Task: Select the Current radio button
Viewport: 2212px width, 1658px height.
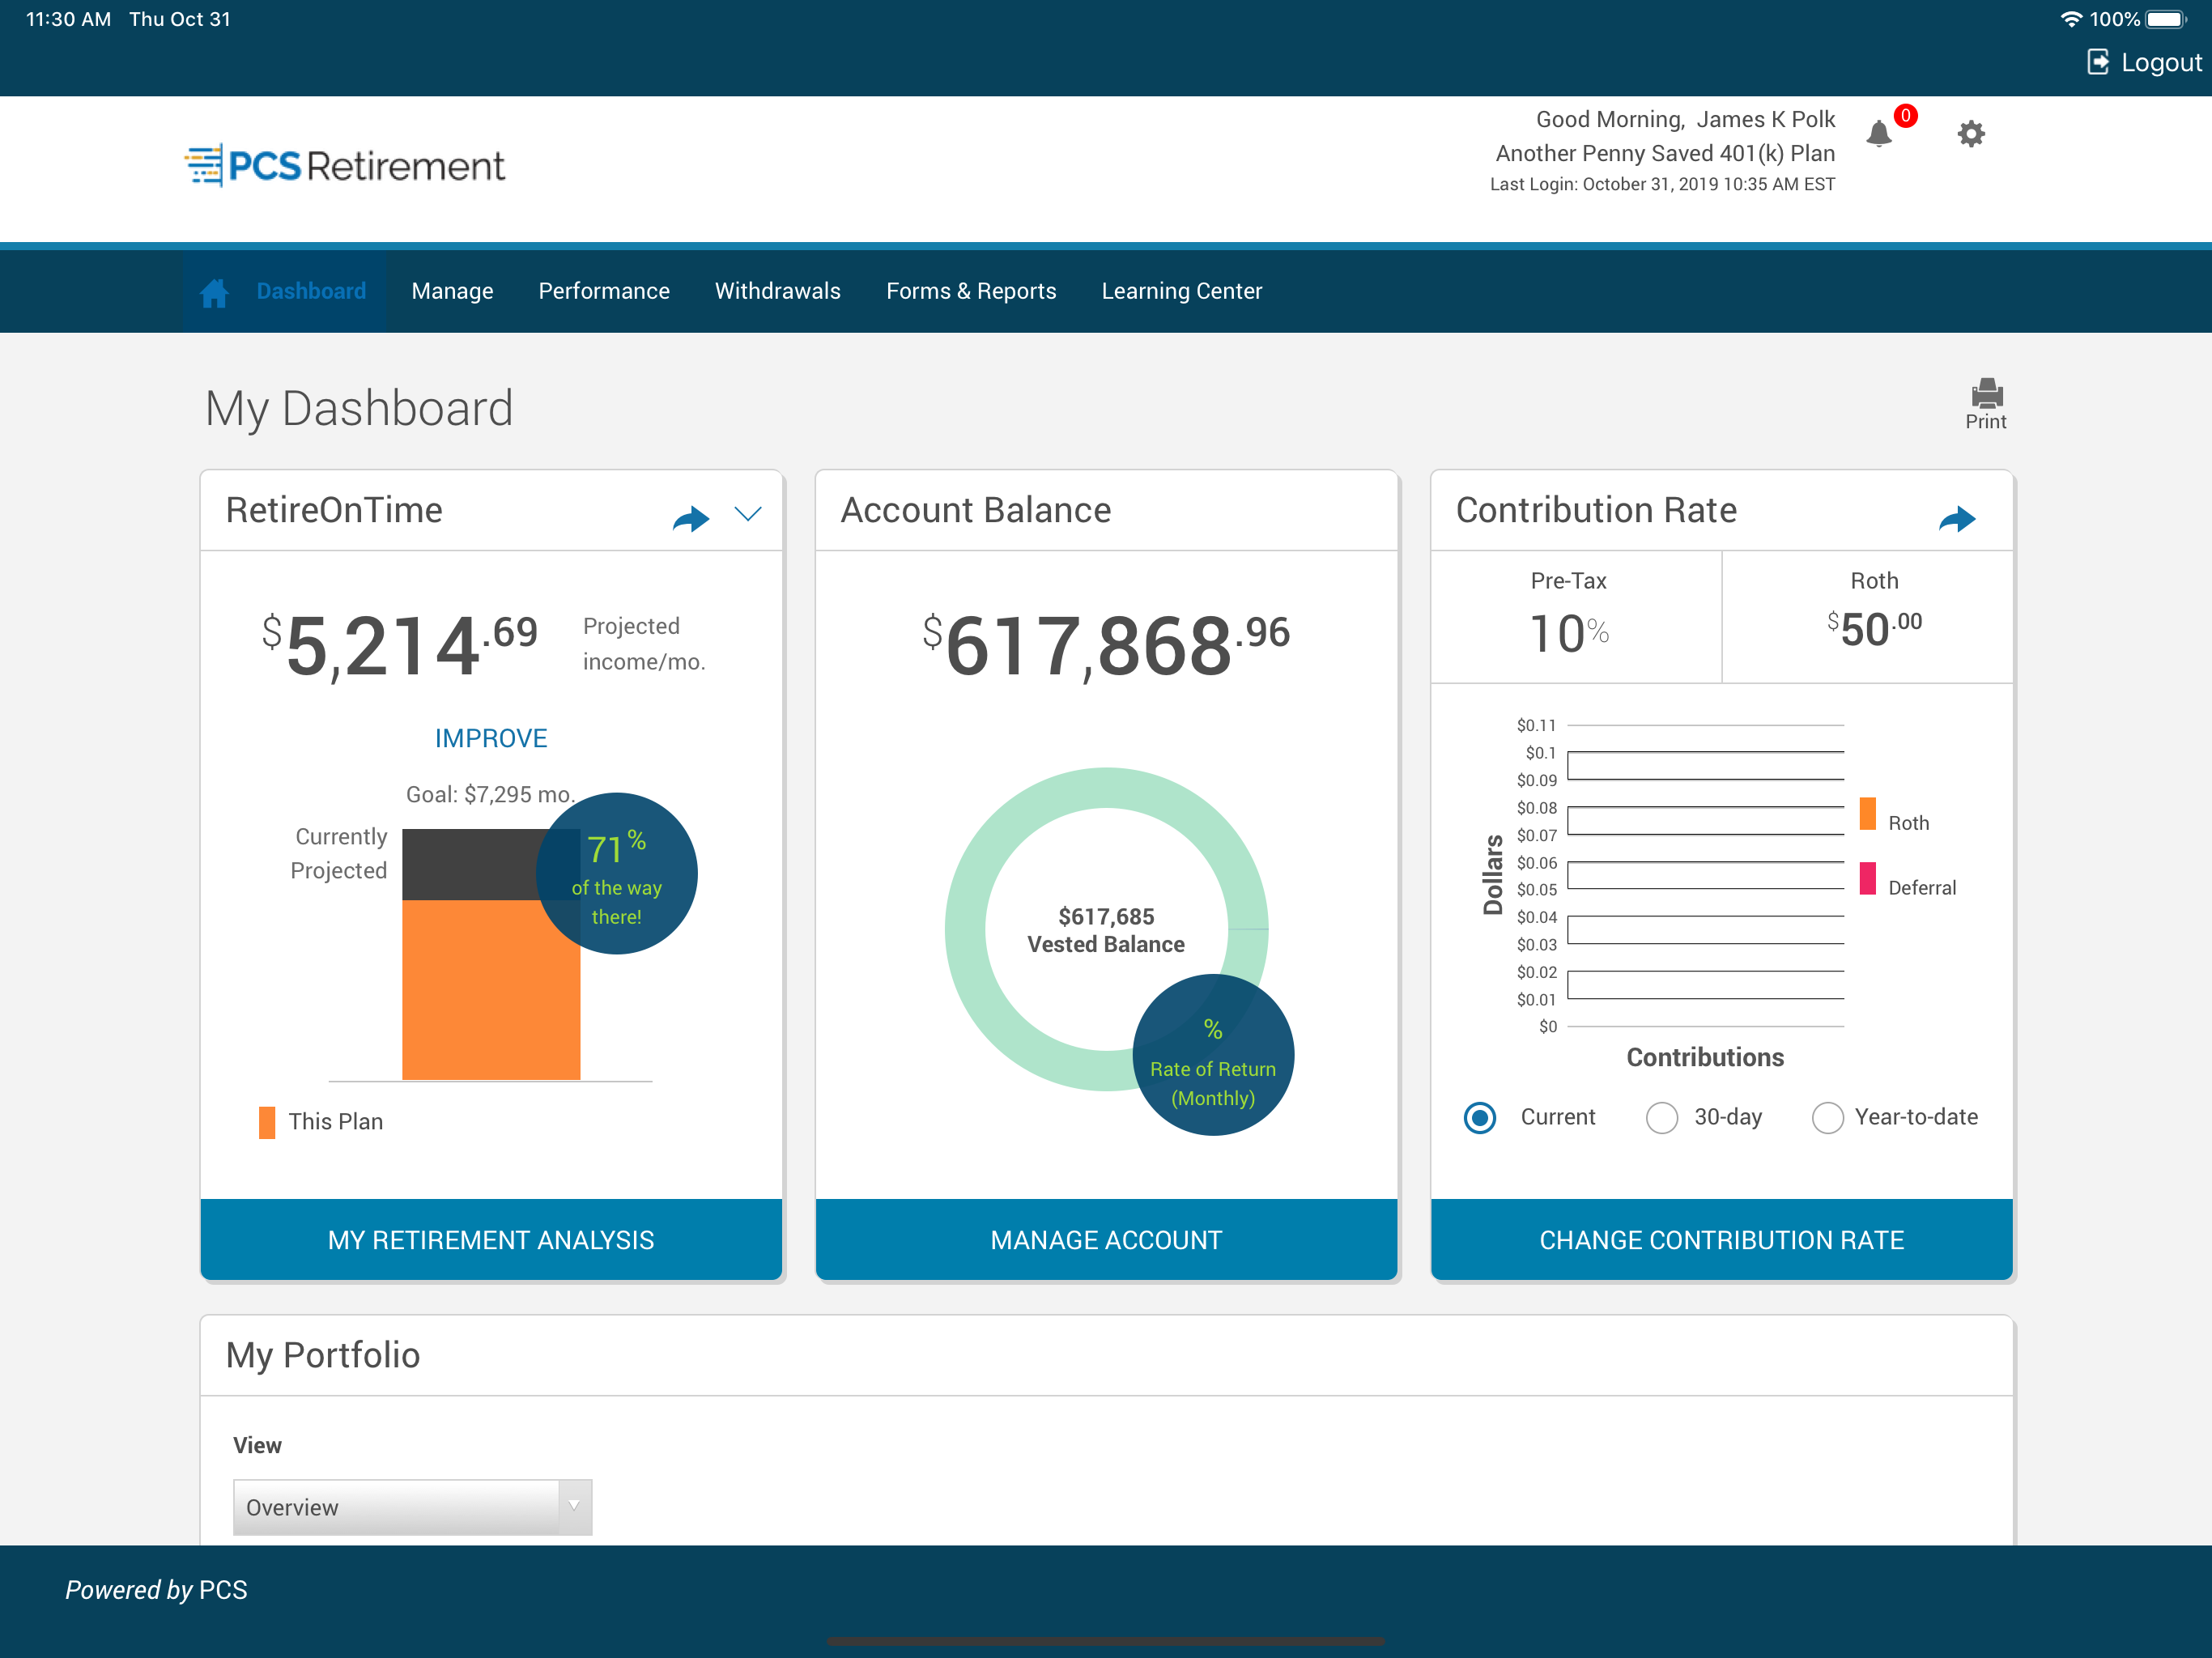Action: coord(1480,1117)
